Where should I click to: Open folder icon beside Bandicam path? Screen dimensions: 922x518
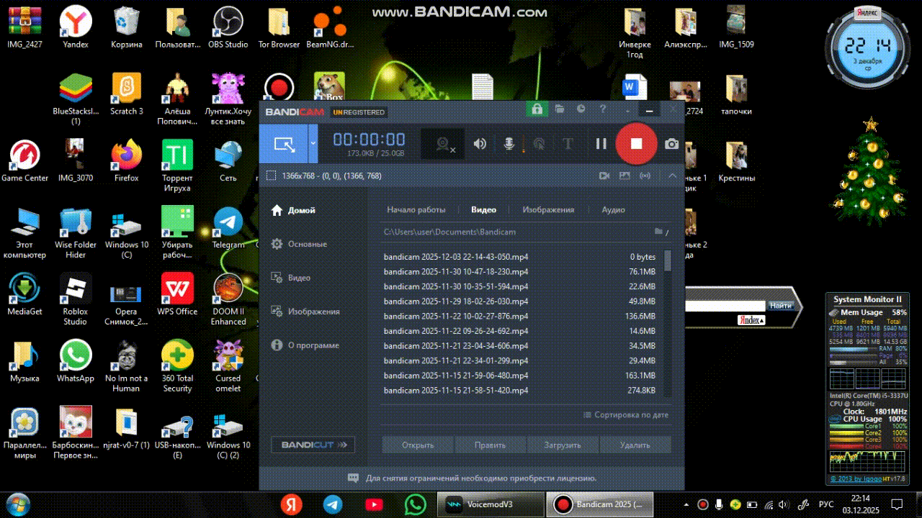coord(658,232)
